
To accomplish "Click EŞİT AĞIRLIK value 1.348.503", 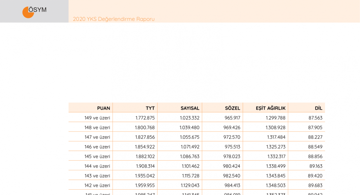I will (276, 185).
